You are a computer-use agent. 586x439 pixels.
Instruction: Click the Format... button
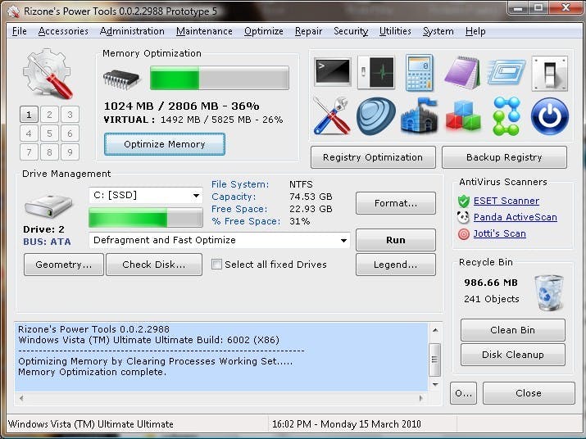[x=396, y=203]
